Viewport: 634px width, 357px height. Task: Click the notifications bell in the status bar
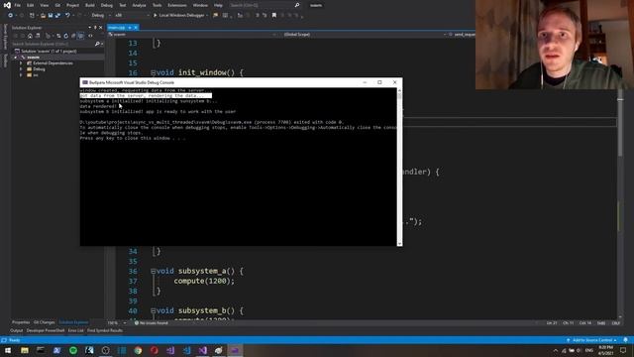(625, 340)
